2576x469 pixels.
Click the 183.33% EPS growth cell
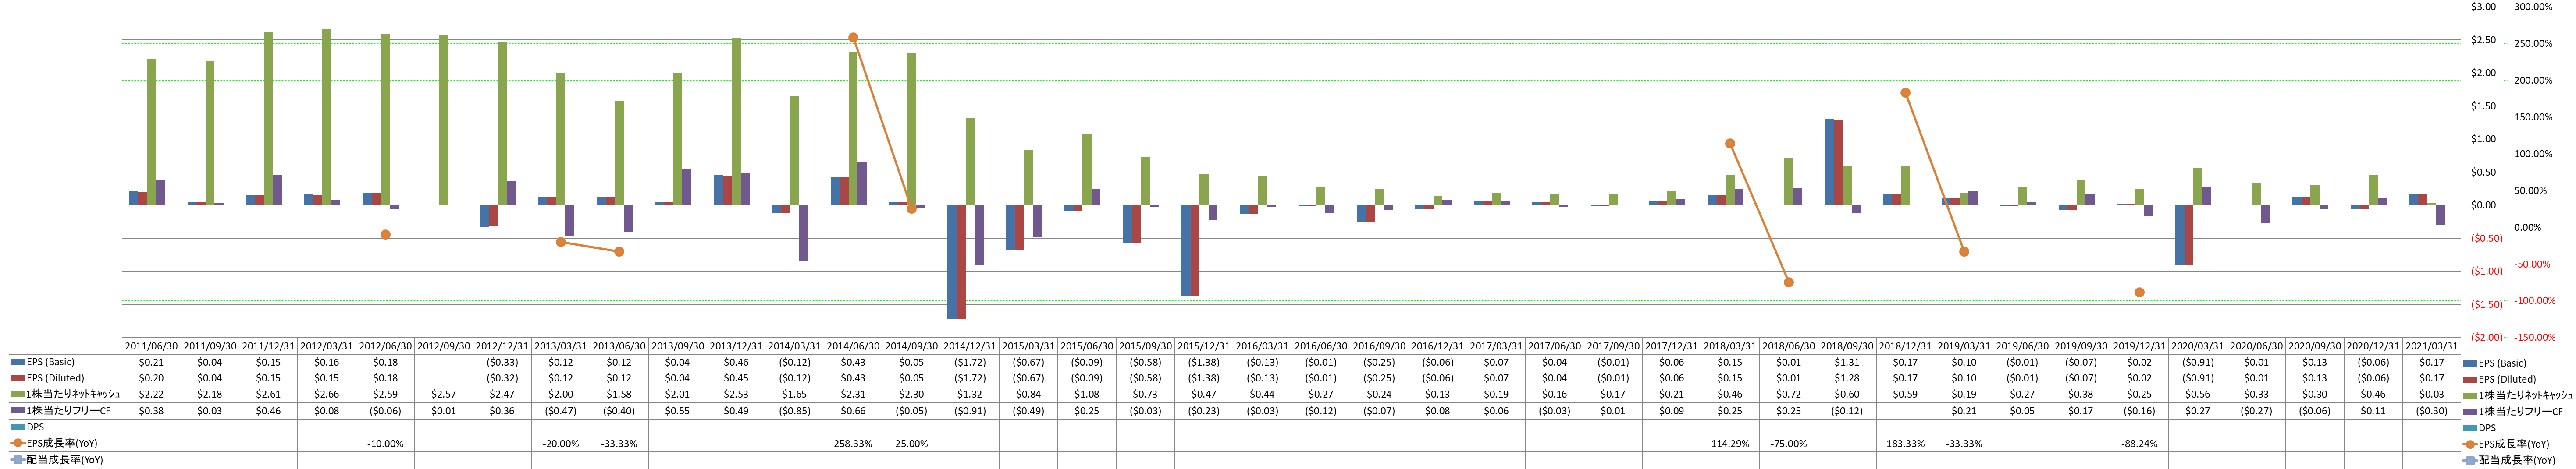click(x=1905, y=443)
